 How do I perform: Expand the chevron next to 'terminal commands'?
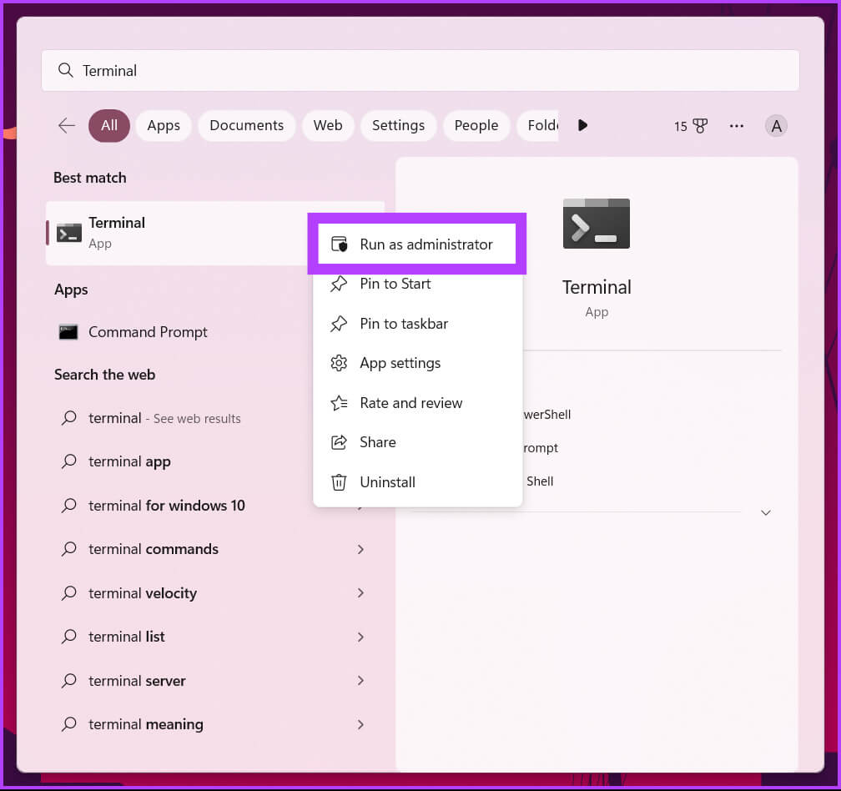[360, 549]
